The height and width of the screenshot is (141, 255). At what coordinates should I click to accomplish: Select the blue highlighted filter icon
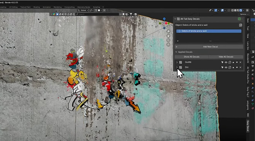point(57,14)
